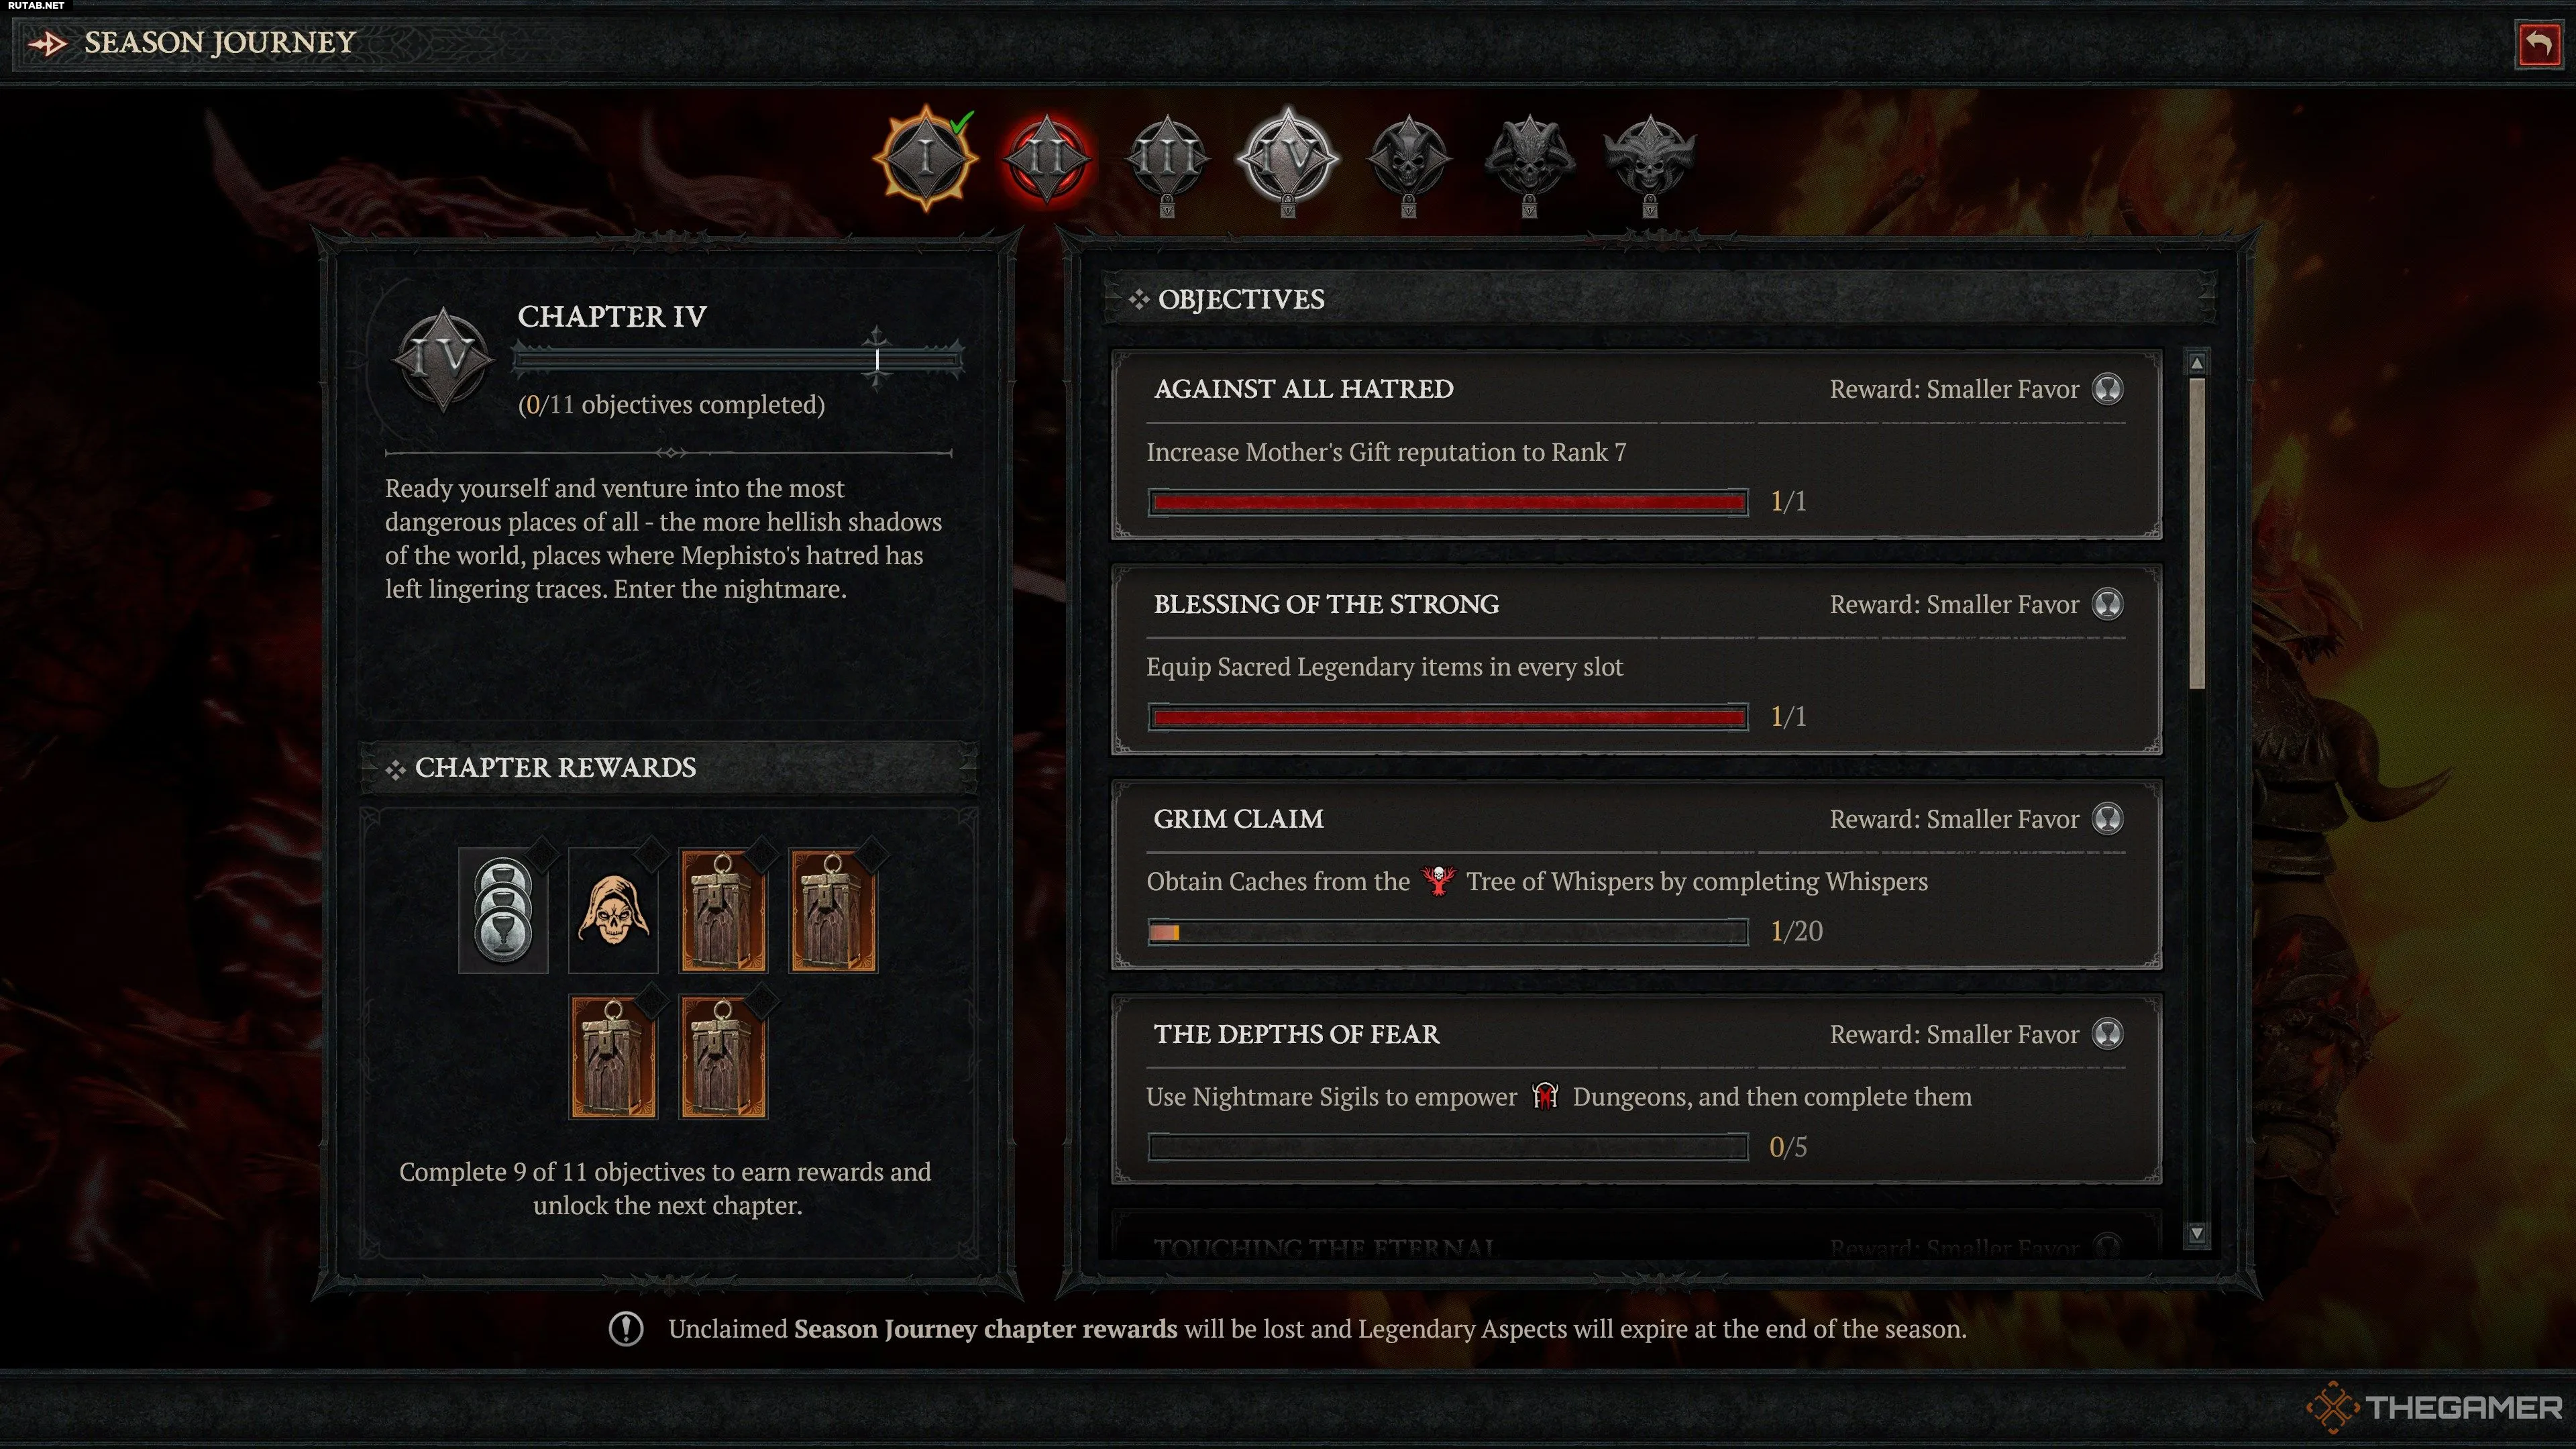Click the Smaller Favor icon for Blessing of the Strong
Viewport: 2576px width, 1449px height.
coord(2108,604)
